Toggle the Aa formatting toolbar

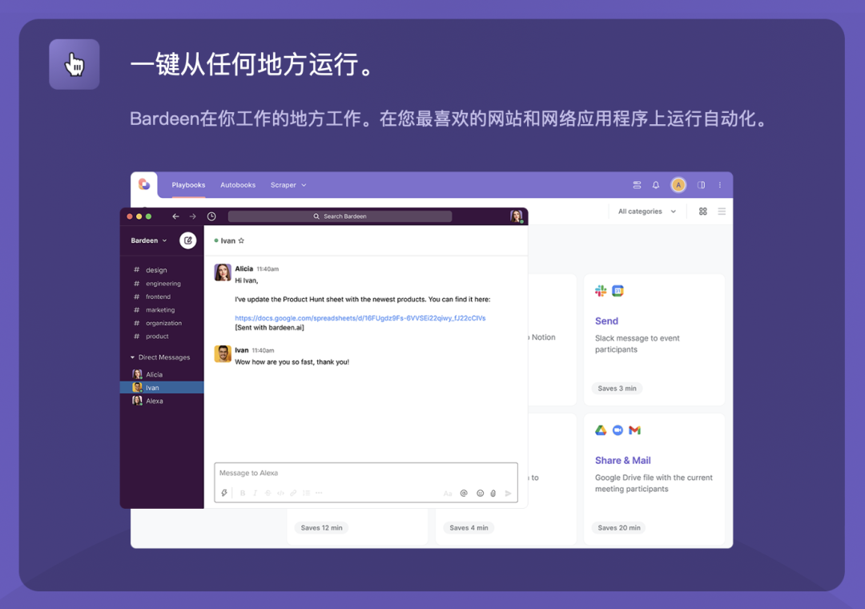pos(448,494)
